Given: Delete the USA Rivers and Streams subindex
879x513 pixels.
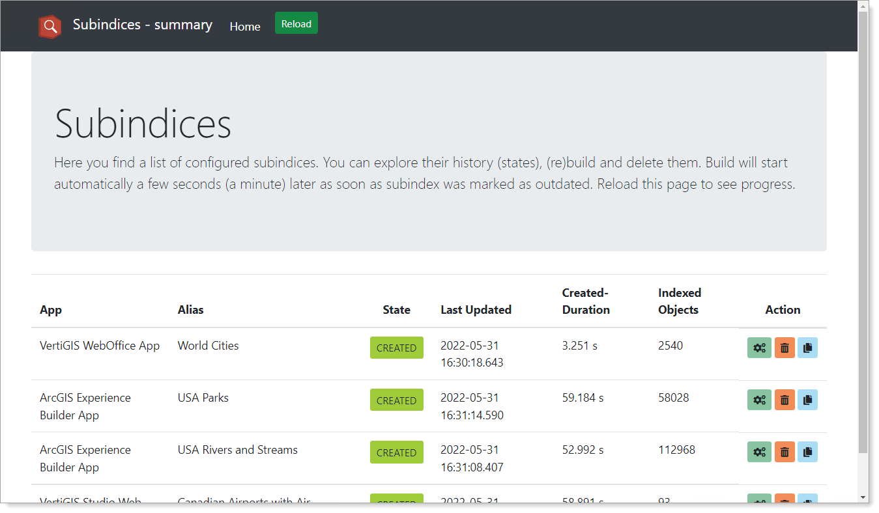Looking at the screenshot, I should (785, 452).
